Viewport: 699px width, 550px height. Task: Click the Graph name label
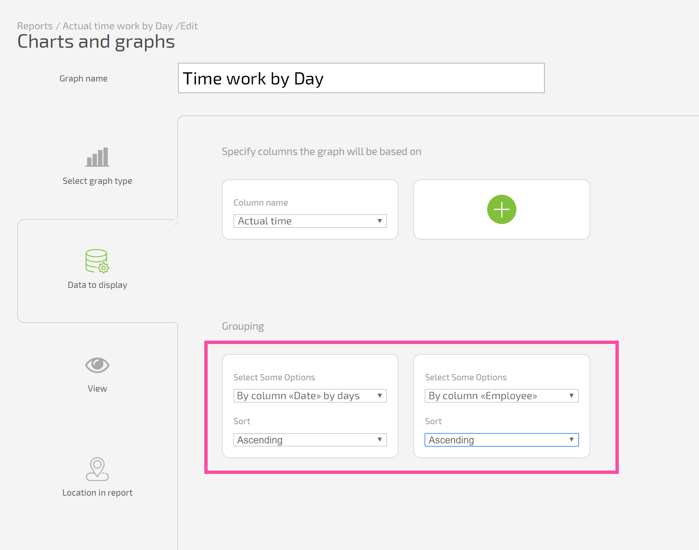[x=84, y=79]
